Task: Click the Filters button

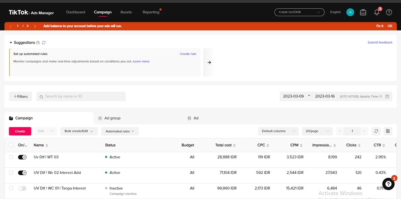Action: [x=20, y=97]
